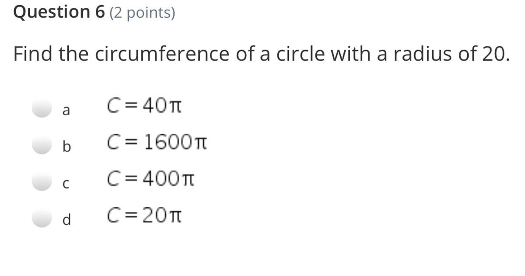Click the Question 6 heading
The height and width of the screenshot is (276, 525).
(59, 13)
